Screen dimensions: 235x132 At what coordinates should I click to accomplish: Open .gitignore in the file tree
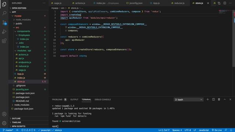click(x=21, y=85)
